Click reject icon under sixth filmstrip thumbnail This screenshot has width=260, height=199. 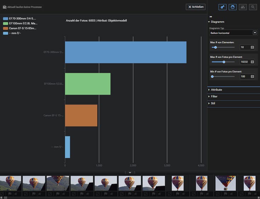point(122,194)
